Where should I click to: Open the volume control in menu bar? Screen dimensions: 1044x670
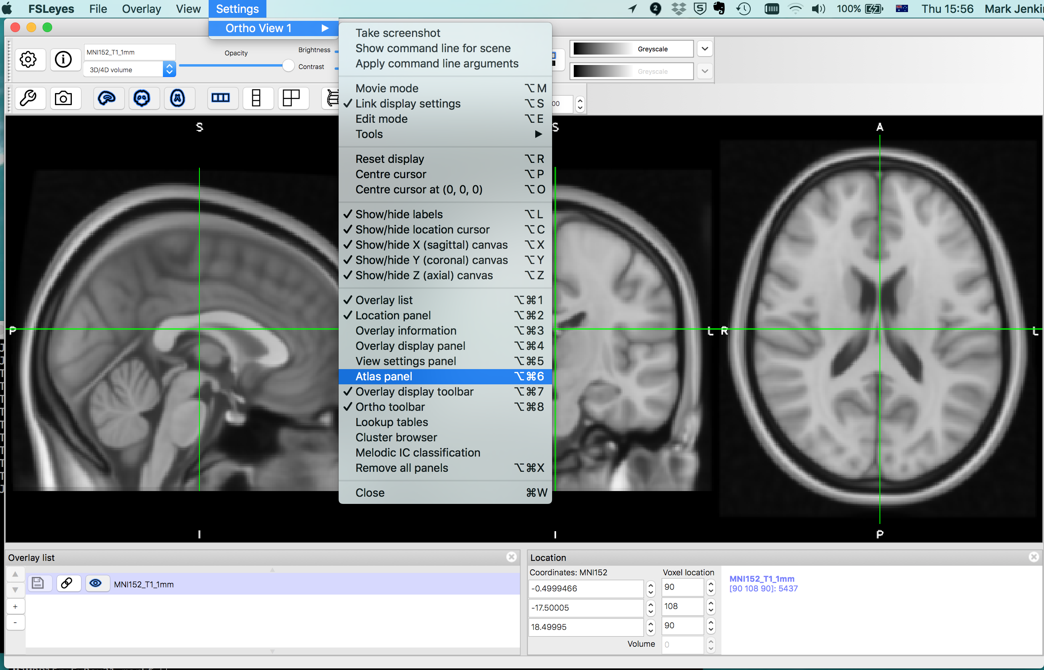pos(818,9)
